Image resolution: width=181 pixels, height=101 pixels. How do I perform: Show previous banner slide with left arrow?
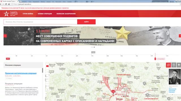(5, 36)
